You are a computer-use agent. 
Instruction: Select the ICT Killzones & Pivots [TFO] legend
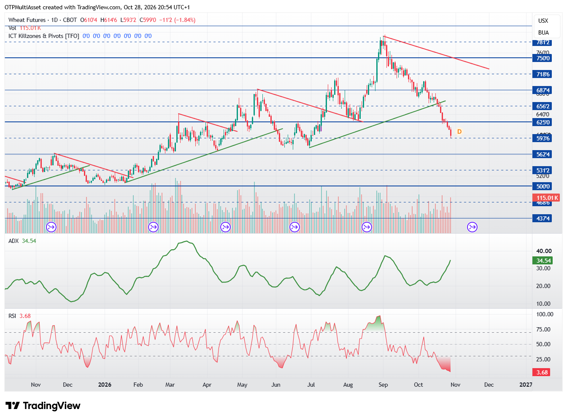44,36
